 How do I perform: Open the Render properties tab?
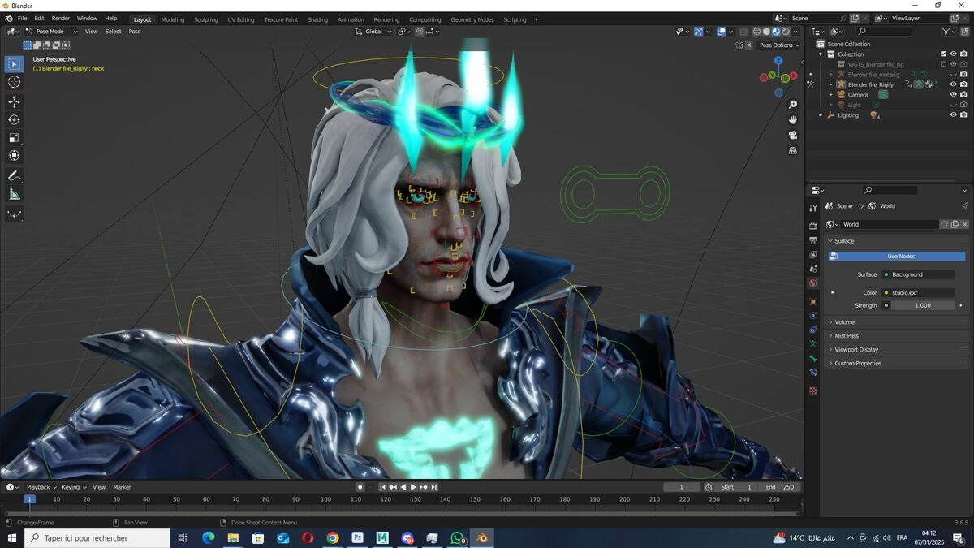click(x=813, y=226)
